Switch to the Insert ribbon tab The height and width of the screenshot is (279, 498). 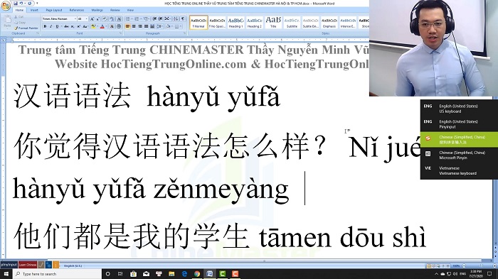[34, 10]
